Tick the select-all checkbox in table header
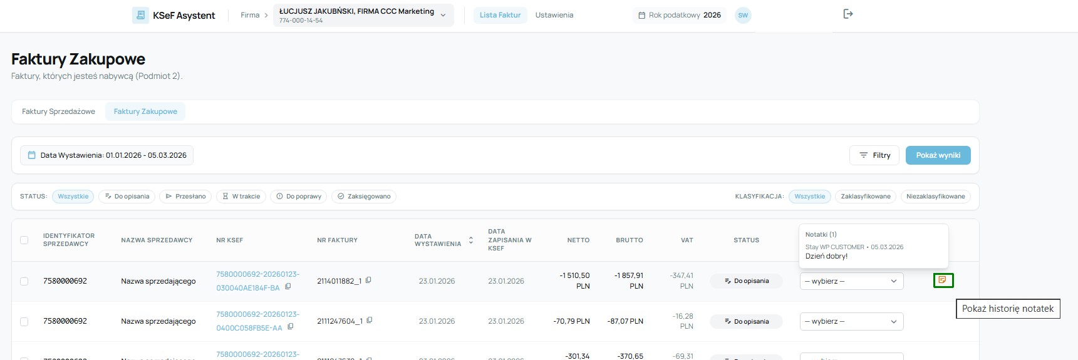The height and width of the screenshot is (360, 1078). tap(24, 240)
